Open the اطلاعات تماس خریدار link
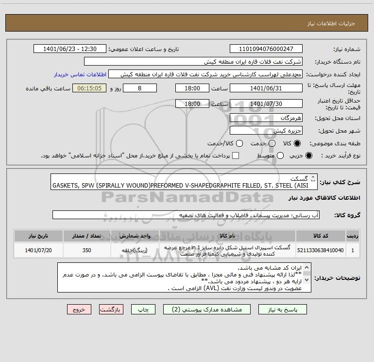374x362 pixels. (80, 74)
